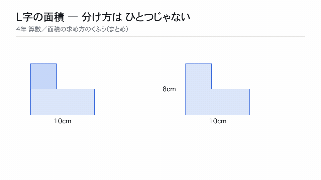Viewport: 321px width, 180px height.
Task: Click ひとつじゃない in the title
Action: [158, 17]
